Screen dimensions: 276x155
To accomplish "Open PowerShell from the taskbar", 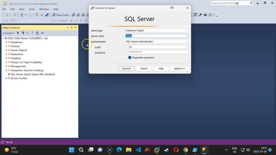I will click(x=195, y=150).
